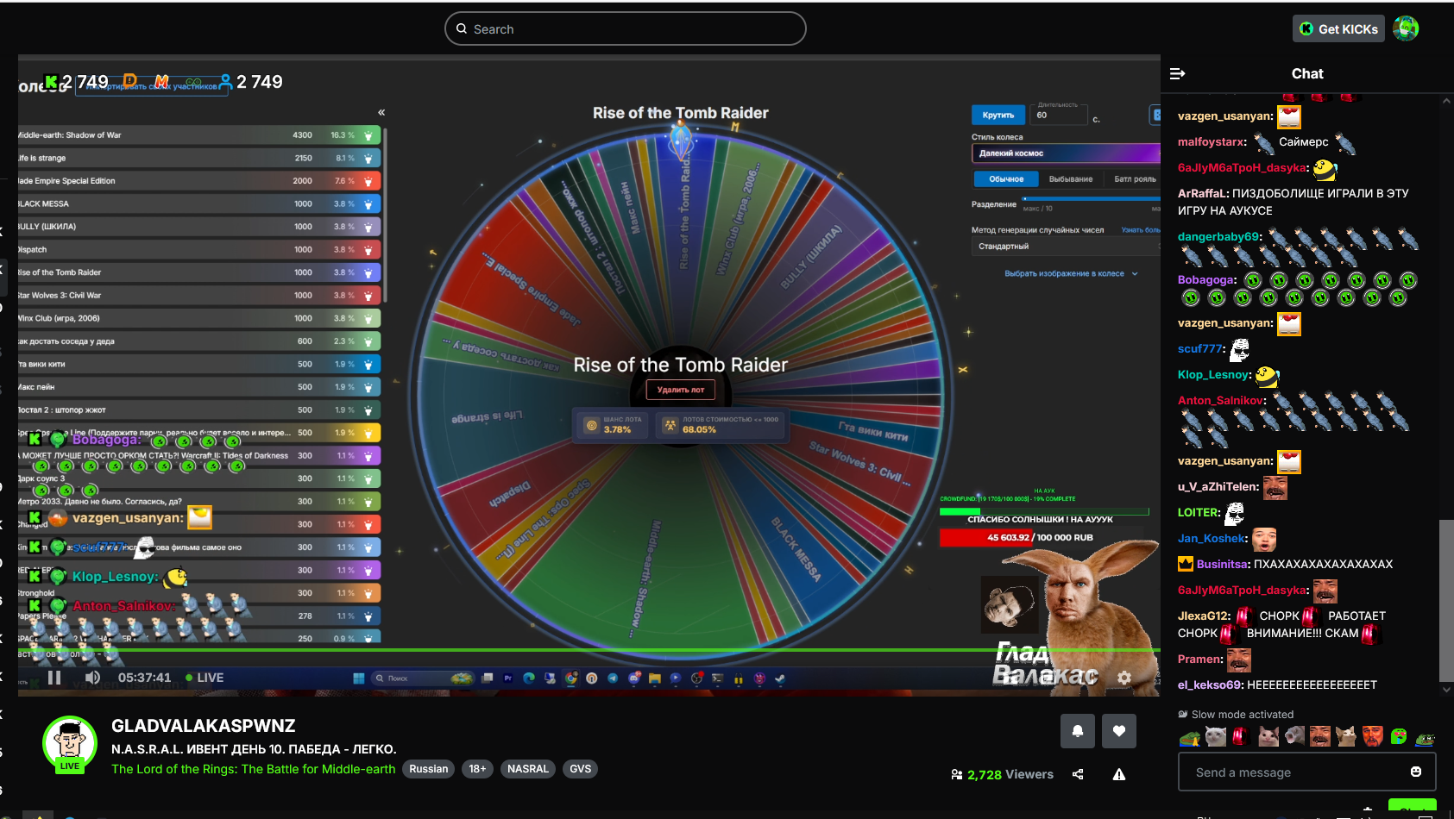Select the GVS tag
The width and height of the screenshot is (1454, 819).
pyautogui.click(x=581, y=769)
